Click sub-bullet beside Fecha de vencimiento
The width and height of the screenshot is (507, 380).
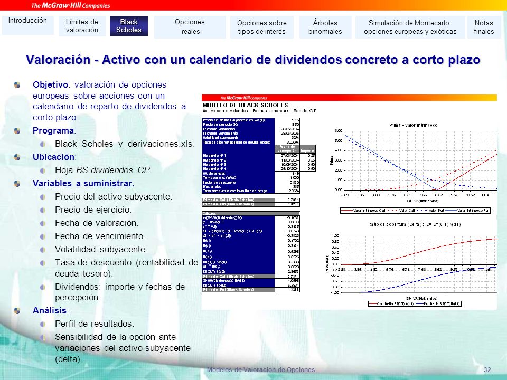tap(43, 236)
